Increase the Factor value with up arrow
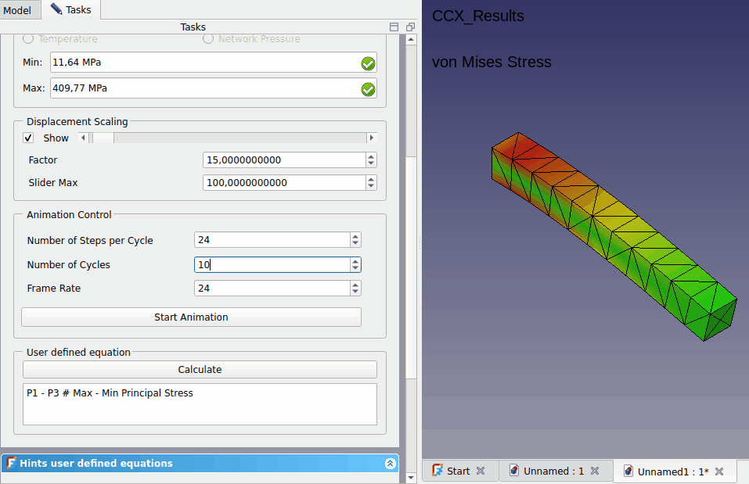Viewport: 749px width, 484px height. (x=371, y=156)
